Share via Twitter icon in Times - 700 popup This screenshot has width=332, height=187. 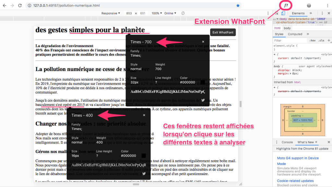[203, 100]
